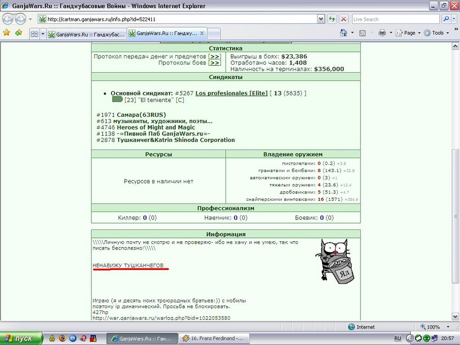The height and width of the screenshot is (345, 460).
Task: Click the vertical scrollbar thumb
Action: [x=455, y=216]
